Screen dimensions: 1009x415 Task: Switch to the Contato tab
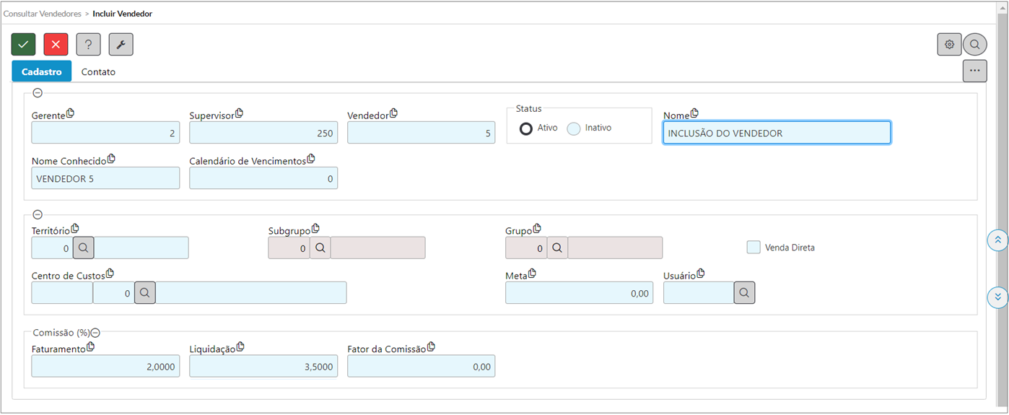(x=98, y=72)
